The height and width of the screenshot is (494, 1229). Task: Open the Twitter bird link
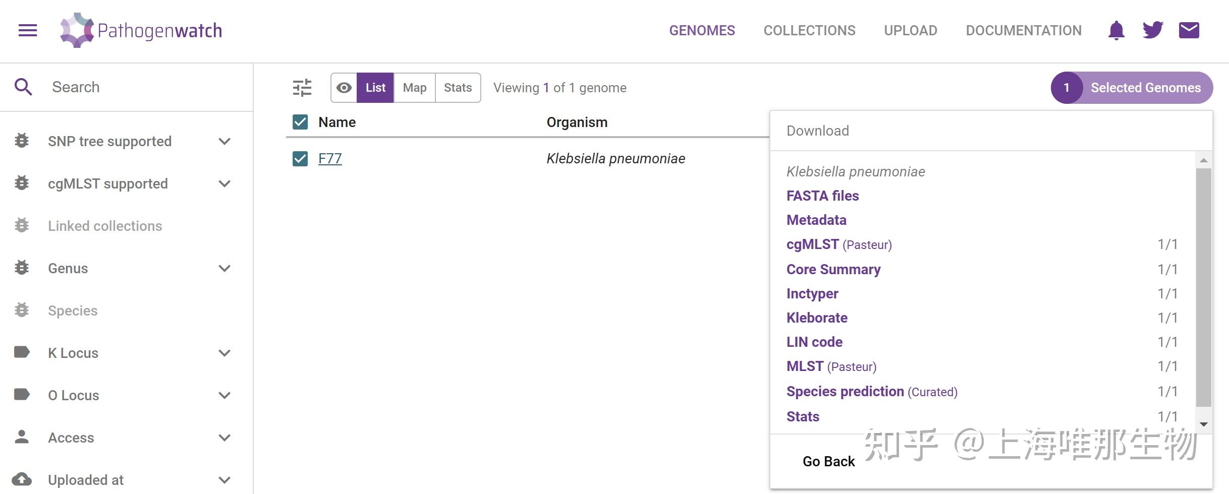pos(1153,30)
